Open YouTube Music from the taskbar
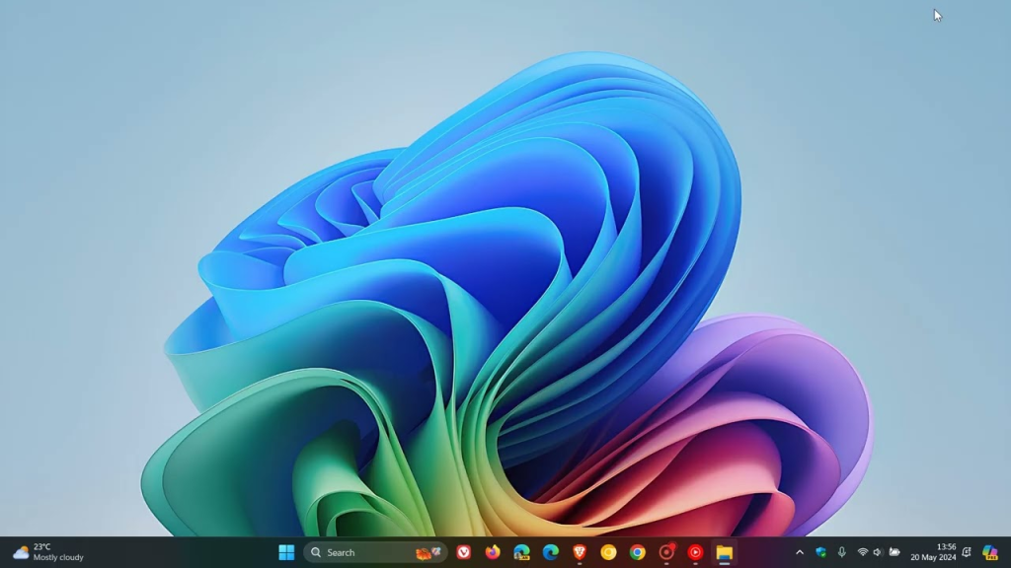The height and width of the screenshot is (568, 1011). pyautogui.click(x=695, y=552)
